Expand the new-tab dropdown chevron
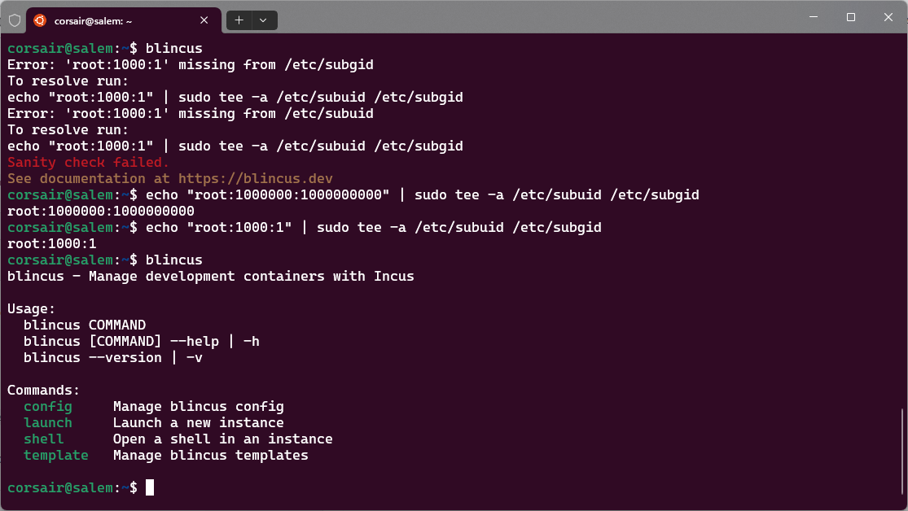This screenshot has width=908, height=511. pyautogui.click(x=261, y=20)
